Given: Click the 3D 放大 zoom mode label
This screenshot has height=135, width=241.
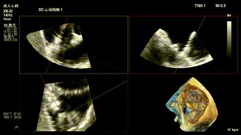Looking at the screenshot, I should pyautogui.click(x=10, y=25).
